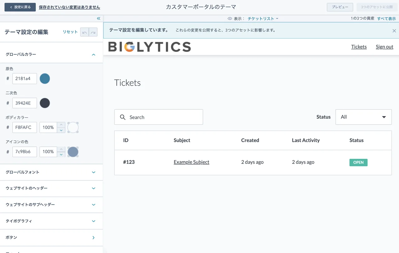This screenshot has height=253, width=399.
Task: Click 保存されていない変更はありません link
Action: [x=70, y=7]
